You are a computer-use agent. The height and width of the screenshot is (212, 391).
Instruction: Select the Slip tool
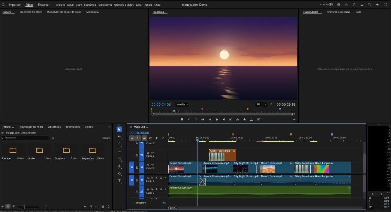tap(119, 159)
